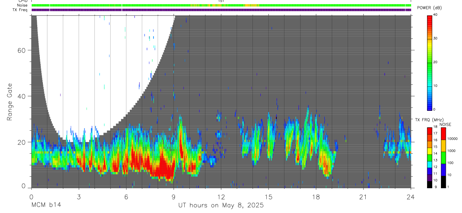Click the Range Gate axis title
Screen dimensions: 462x213
[9, 102]
